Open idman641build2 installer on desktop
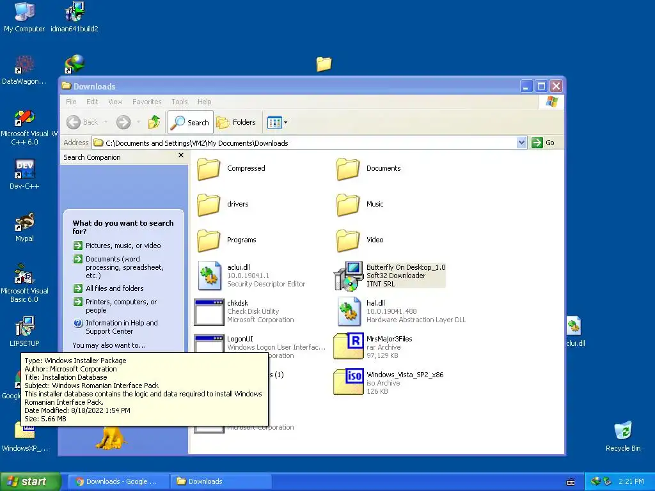Screen dimensions: 655x491 click(74, 17)
